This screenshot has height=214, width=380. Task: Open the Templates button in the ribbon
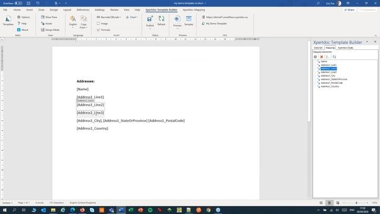pos(8,21)
